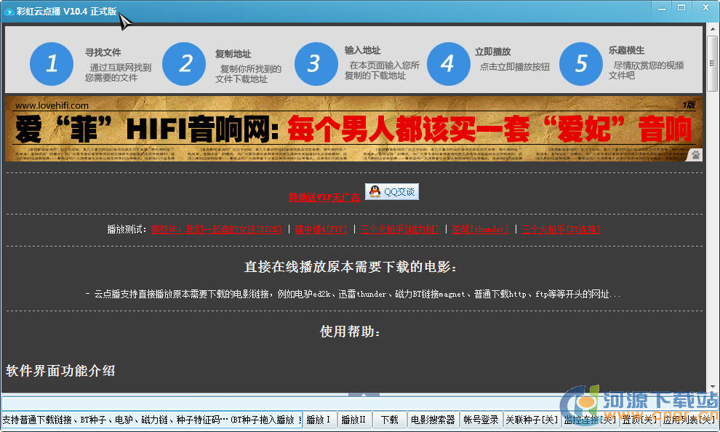This screenshot has width=720, height=432.
Task: Open the 逆战[thunder] test link
Action: (480, 229)
